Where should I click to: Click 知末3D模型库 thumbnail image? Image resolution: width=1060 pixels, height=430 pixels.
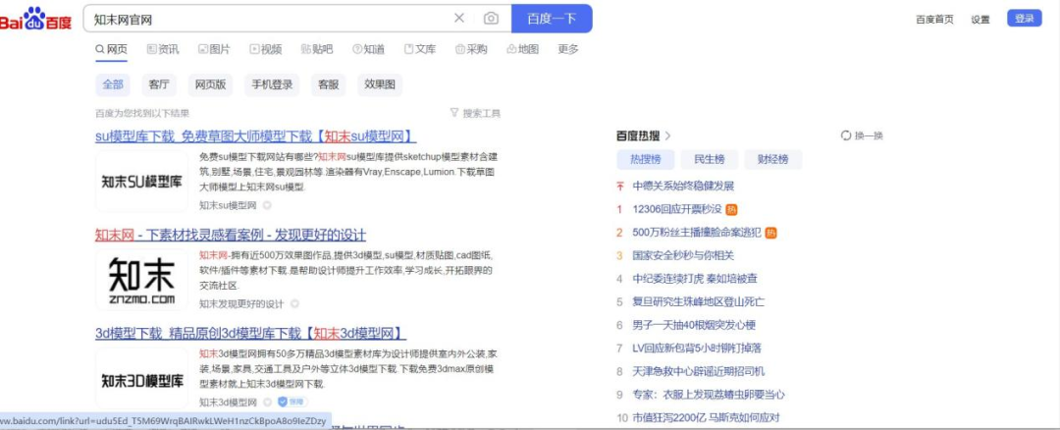pyautogui.click(x=141, y=379)
